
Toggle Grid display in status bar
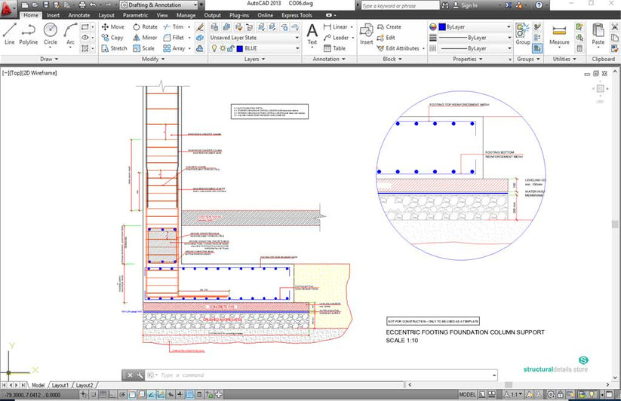103,394
